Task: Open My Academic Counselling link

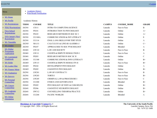Action: 10,92
